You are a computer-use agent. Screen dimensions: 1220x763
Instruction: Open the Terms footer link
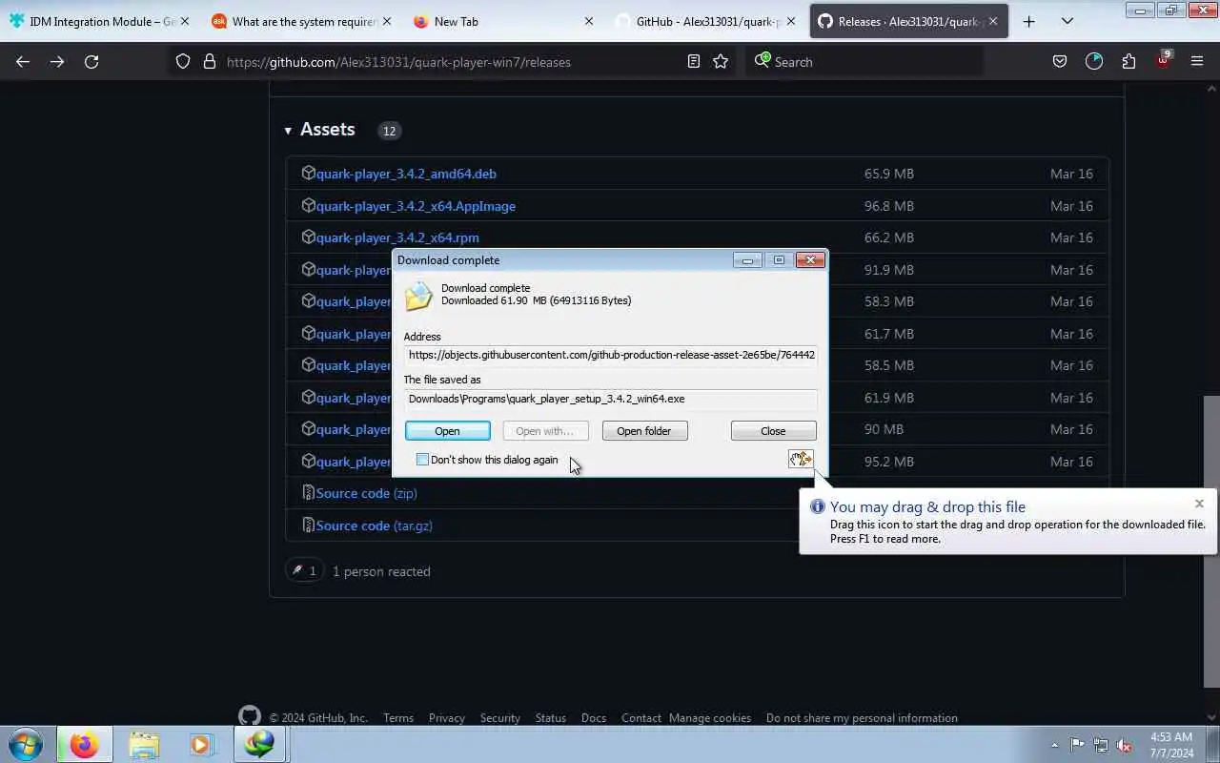coord(398,718)
